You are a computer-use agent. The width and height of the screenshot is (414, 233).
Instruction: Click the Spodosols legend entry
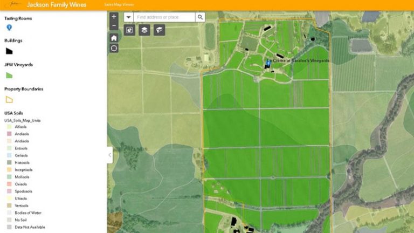pyautogui.click(x=24, y=191)
